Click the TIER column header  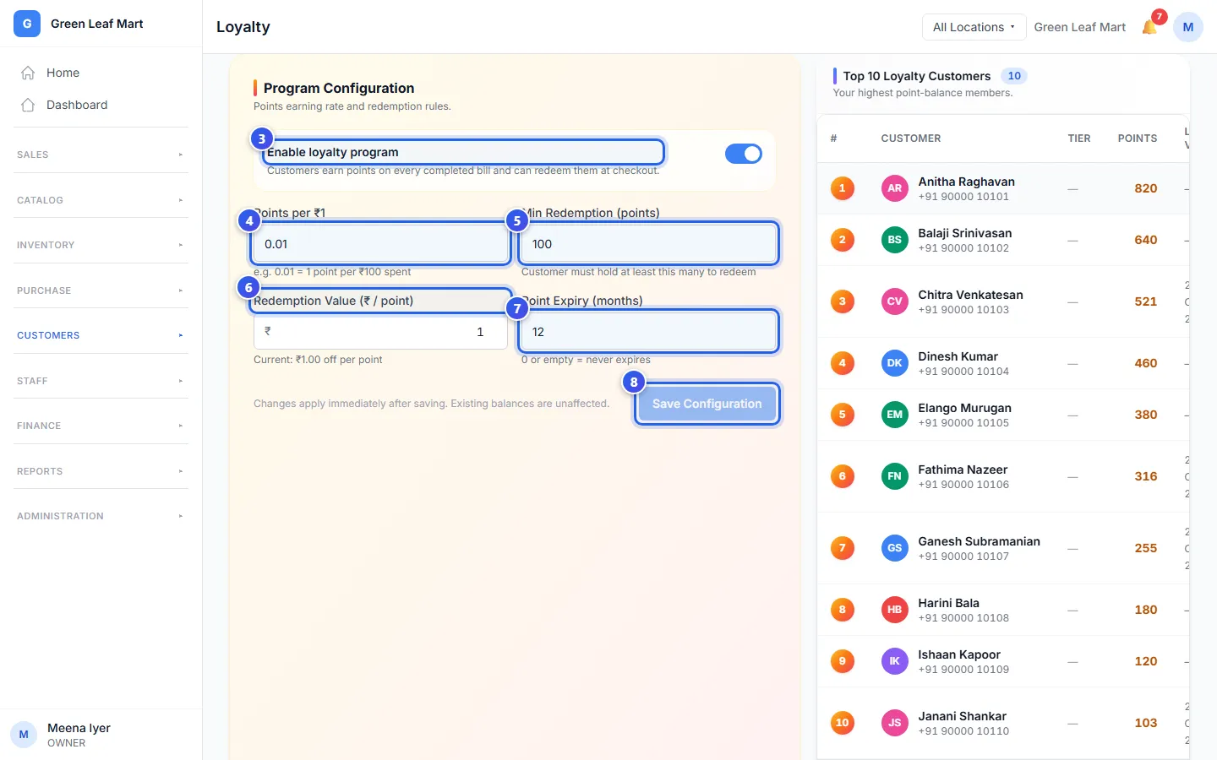point(1079,138)
